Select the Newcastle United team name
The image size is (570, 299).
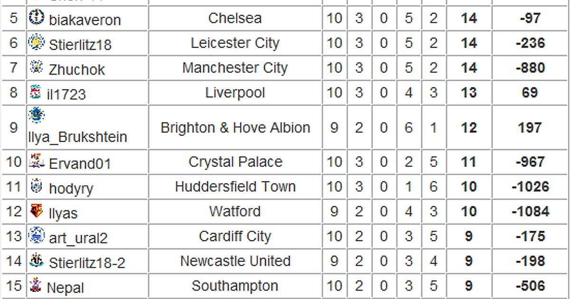tap(235, 261)
